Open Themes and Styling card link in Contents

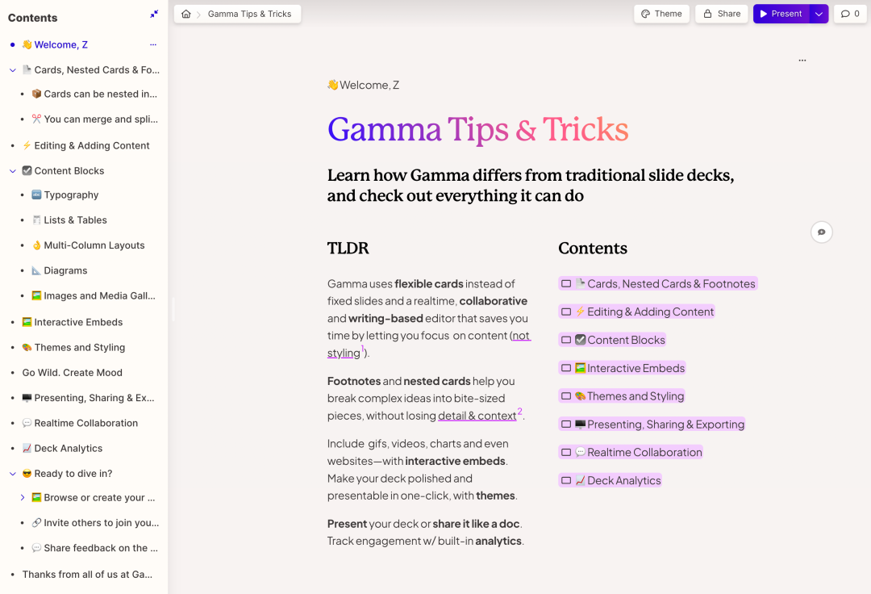click(622, 396)
